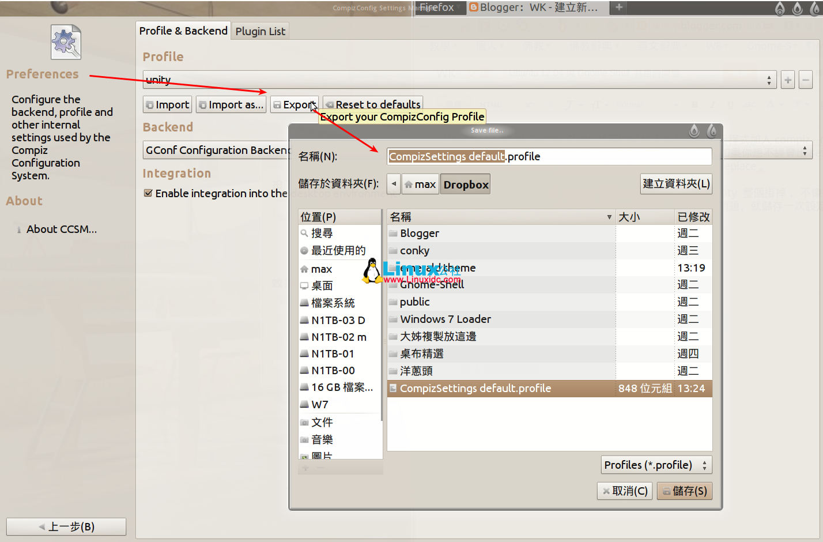Select N1TB-01 drive in places

[x=340, y=353]
